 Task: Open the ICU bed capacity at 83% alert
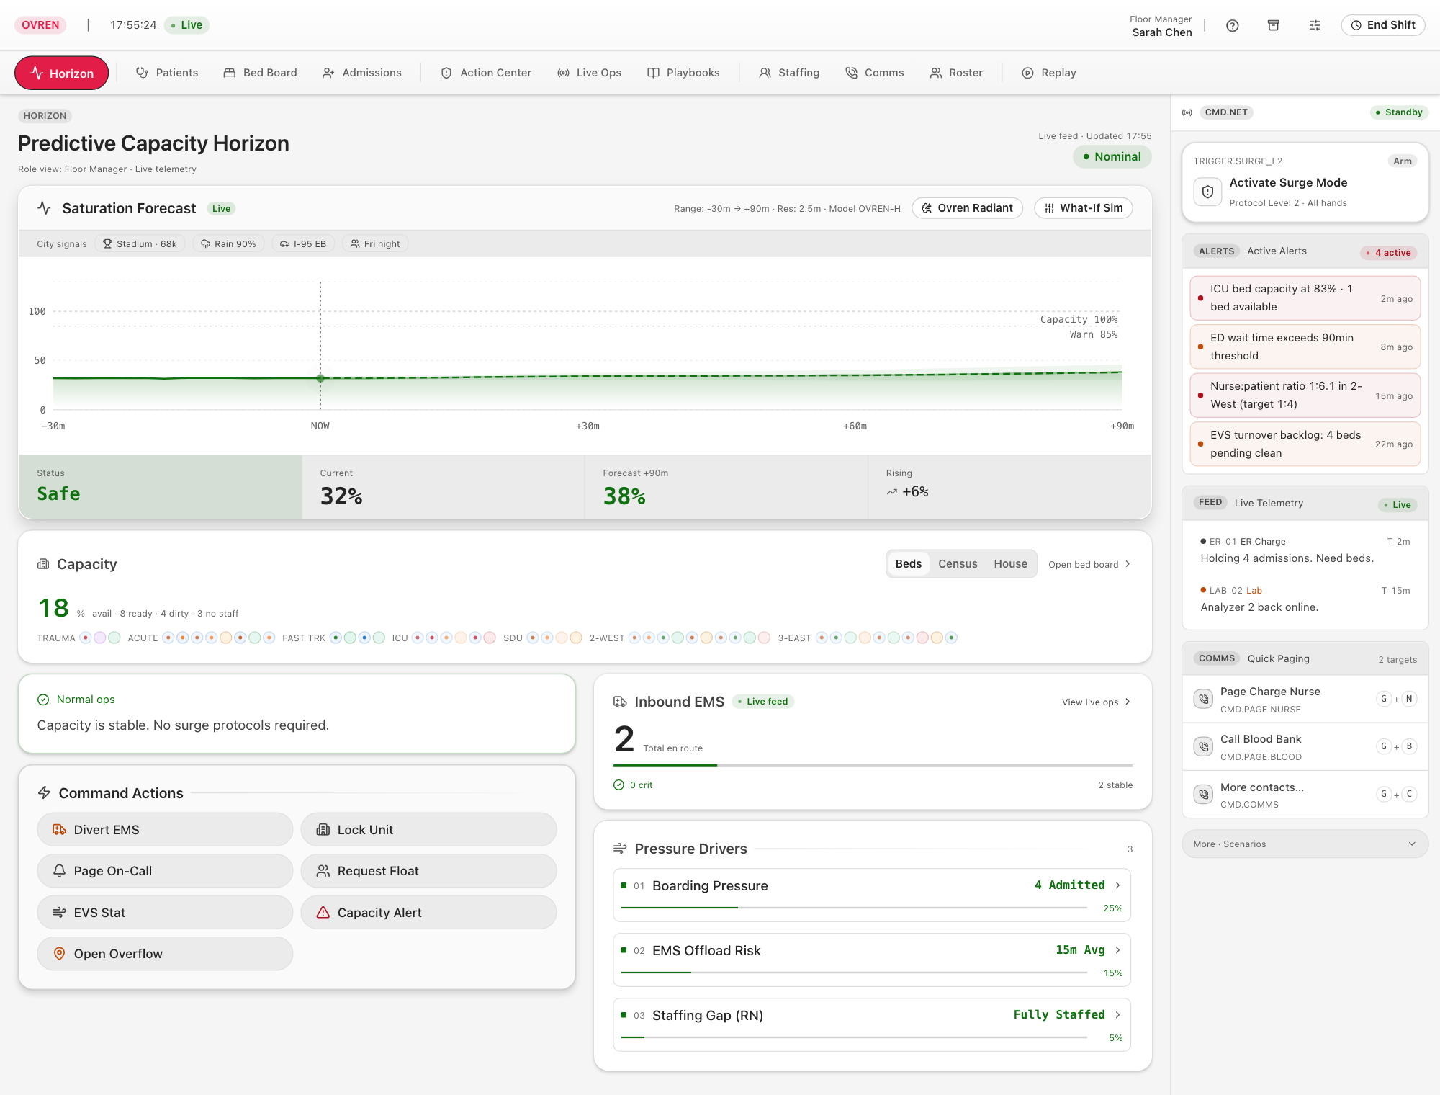click(x=1305, y=298)
